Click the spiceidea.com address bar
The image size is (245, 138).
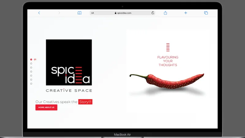[x=123, y=13]
